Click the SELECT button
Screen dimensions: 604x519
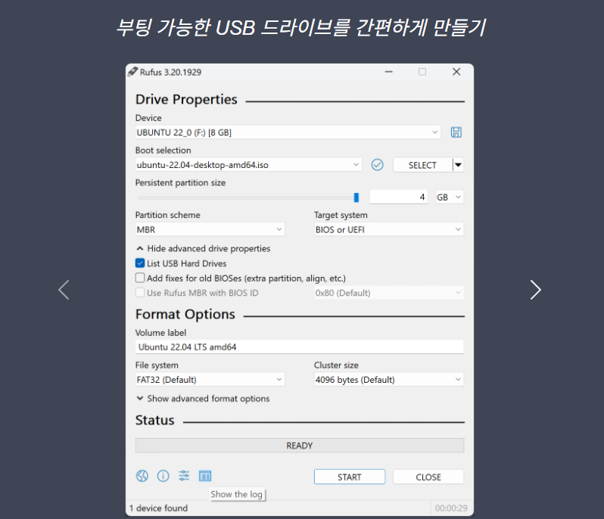point(422,165)
